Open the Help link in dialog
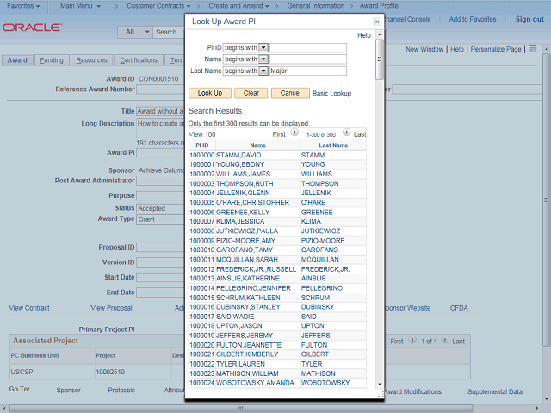 click(363, 35)
